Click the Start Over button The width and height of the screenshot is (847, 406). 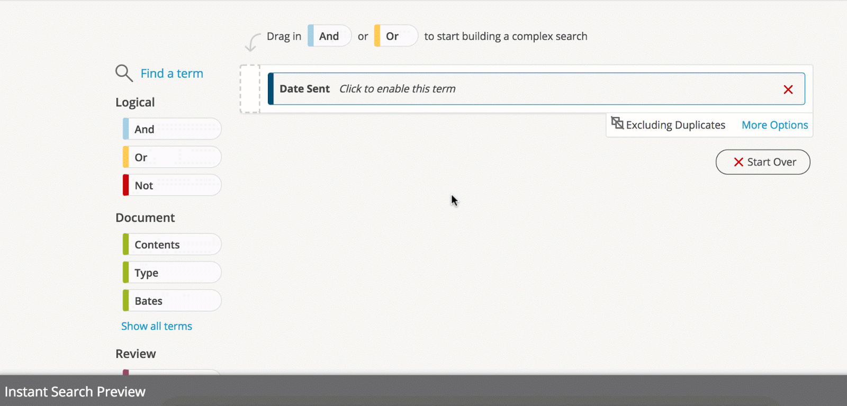pyautogui.click(x=763, y=162)
